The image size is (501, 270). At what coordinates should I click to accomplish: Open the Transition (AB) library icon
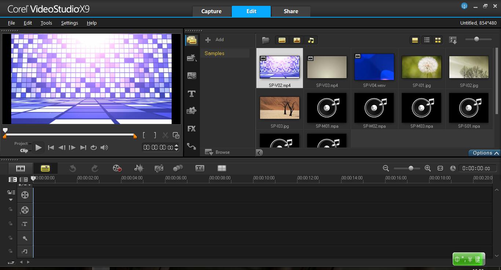[191, 76]
